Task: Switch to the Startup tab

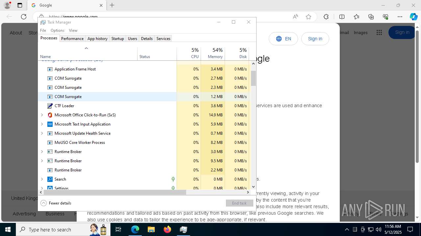Action: pyautogui.click(x=117, y=39)
